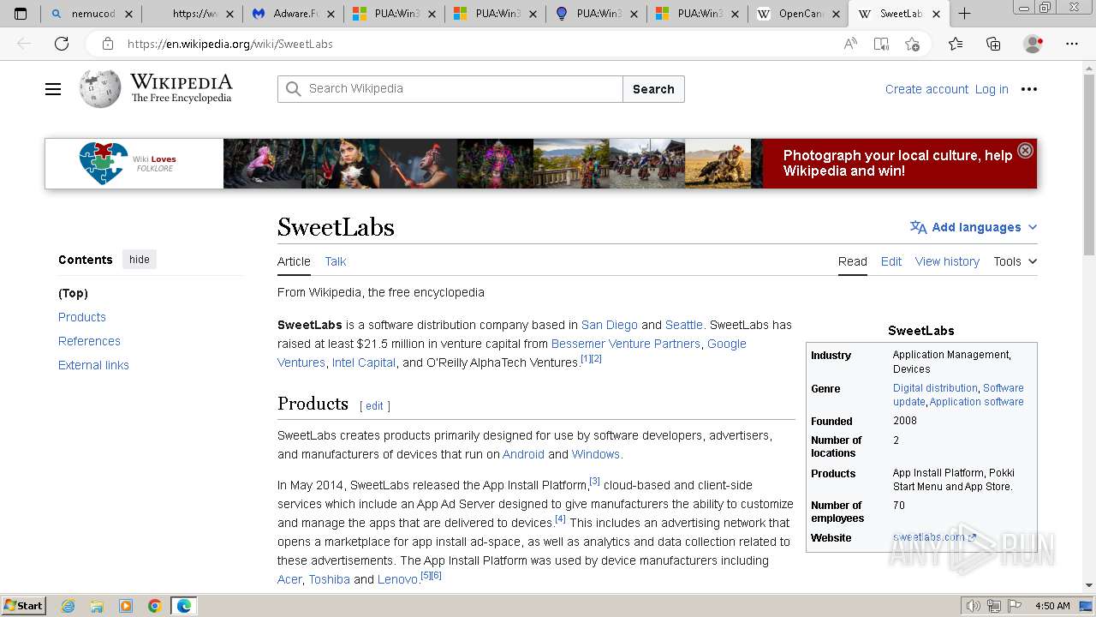Open citation footnote 3
The height and width of the screenshot is (617, 1096).
point(595,482)
